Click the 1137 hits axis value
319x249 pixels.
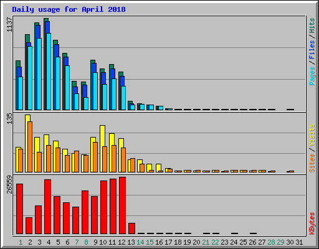(9, 25)
